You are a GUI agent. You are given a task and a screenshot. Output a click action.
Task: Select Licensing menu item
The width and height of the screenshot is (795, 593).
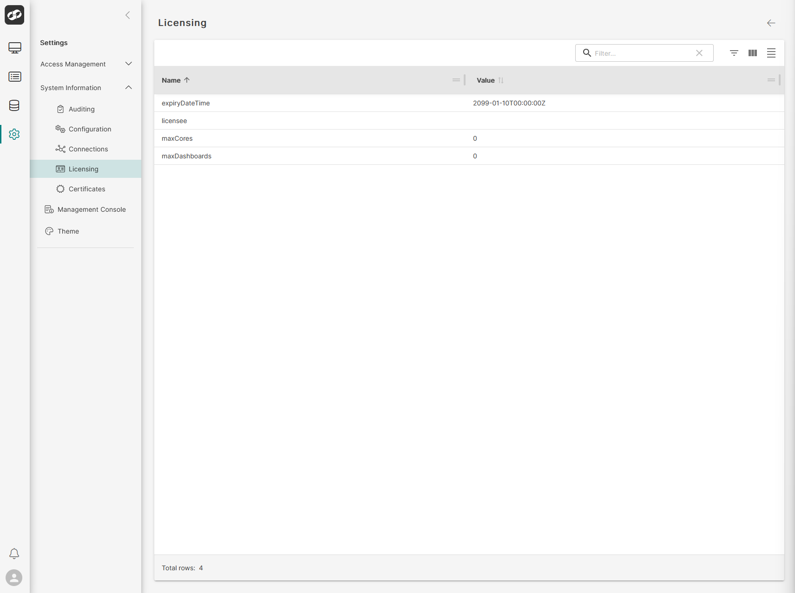click(x=85, y=169)
